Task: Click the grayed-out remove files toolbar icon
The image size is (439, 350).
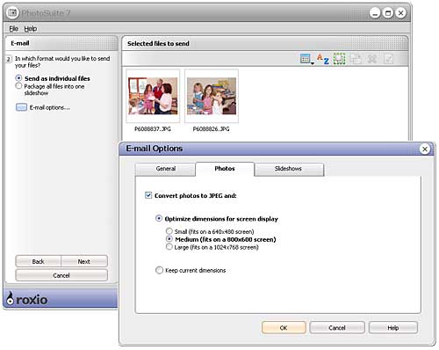Action: click(372, 59)
